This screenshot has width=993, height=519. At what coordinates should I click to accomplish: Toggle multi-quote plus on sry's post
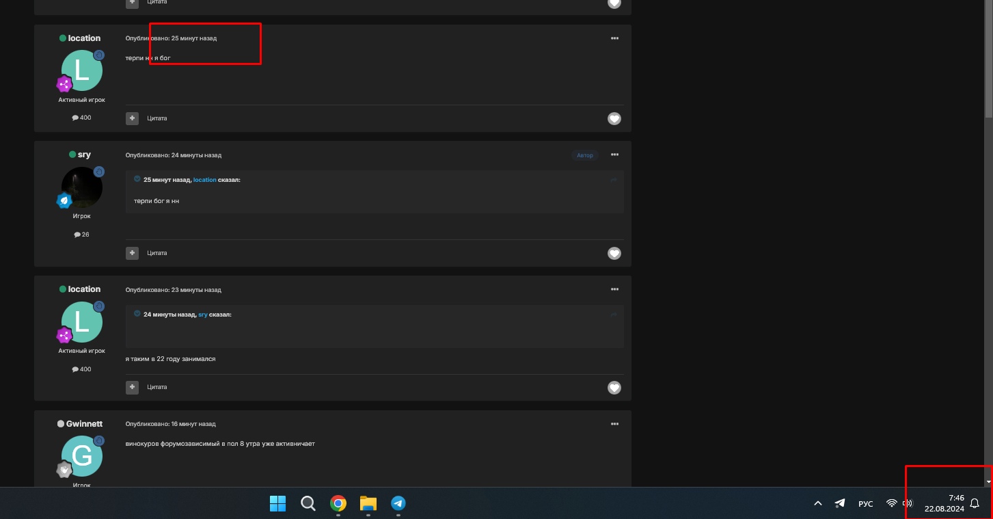(132, 253)
